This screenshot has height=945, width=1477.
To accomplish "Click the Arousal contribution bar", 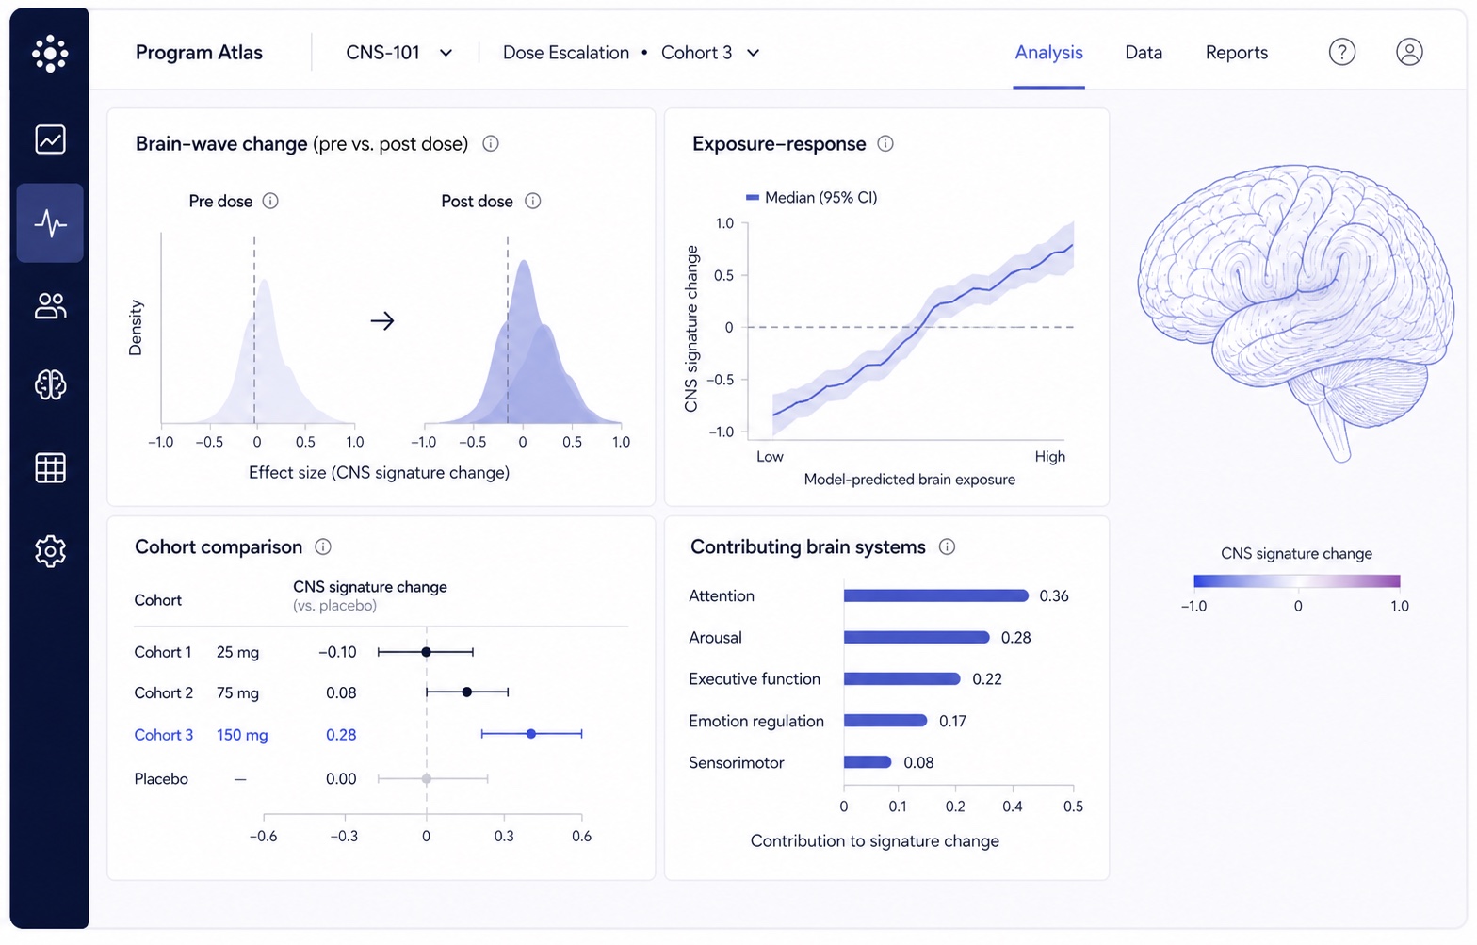I will [917, 638].
